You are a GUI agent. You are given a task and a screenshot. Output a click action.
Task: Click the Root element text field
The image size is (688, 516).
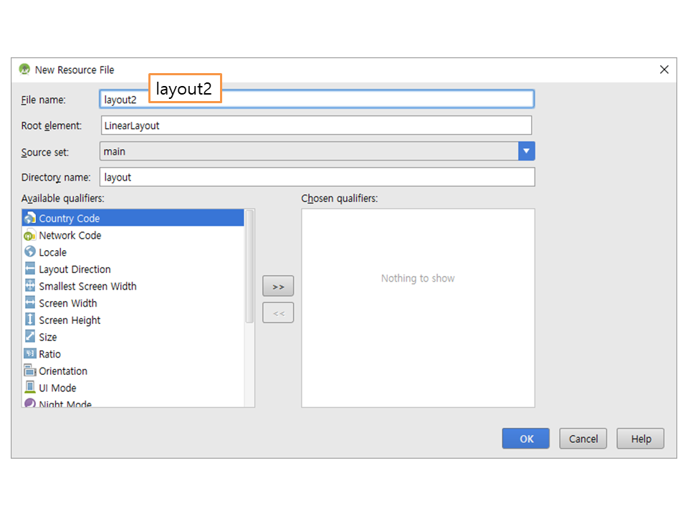point(315,125)
